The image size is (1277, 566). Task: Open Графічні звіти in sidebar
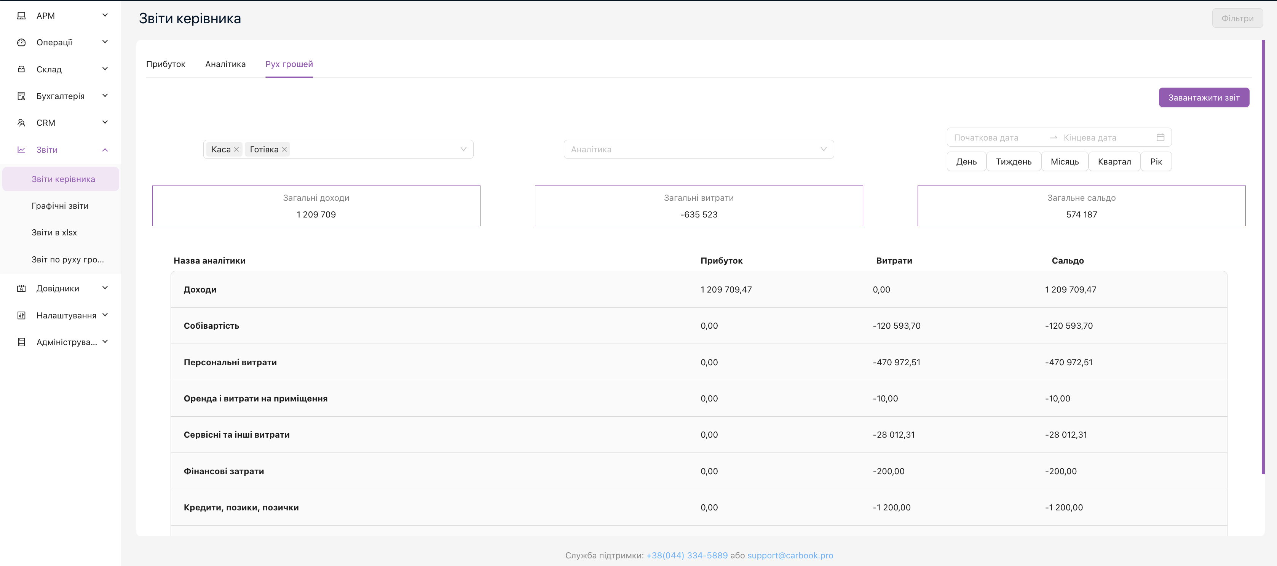coord(60,206)
